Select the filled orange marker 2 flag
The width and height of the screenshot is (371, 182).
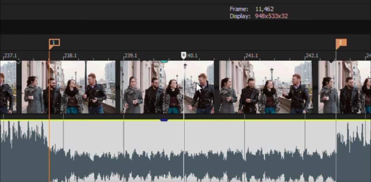point(341,43)
